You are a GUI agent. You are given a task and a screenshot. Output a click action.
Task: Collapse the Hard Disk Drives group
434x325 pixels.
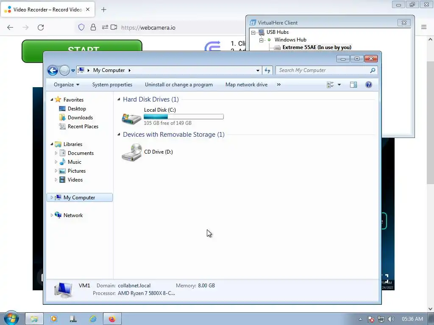click(119, 99)
